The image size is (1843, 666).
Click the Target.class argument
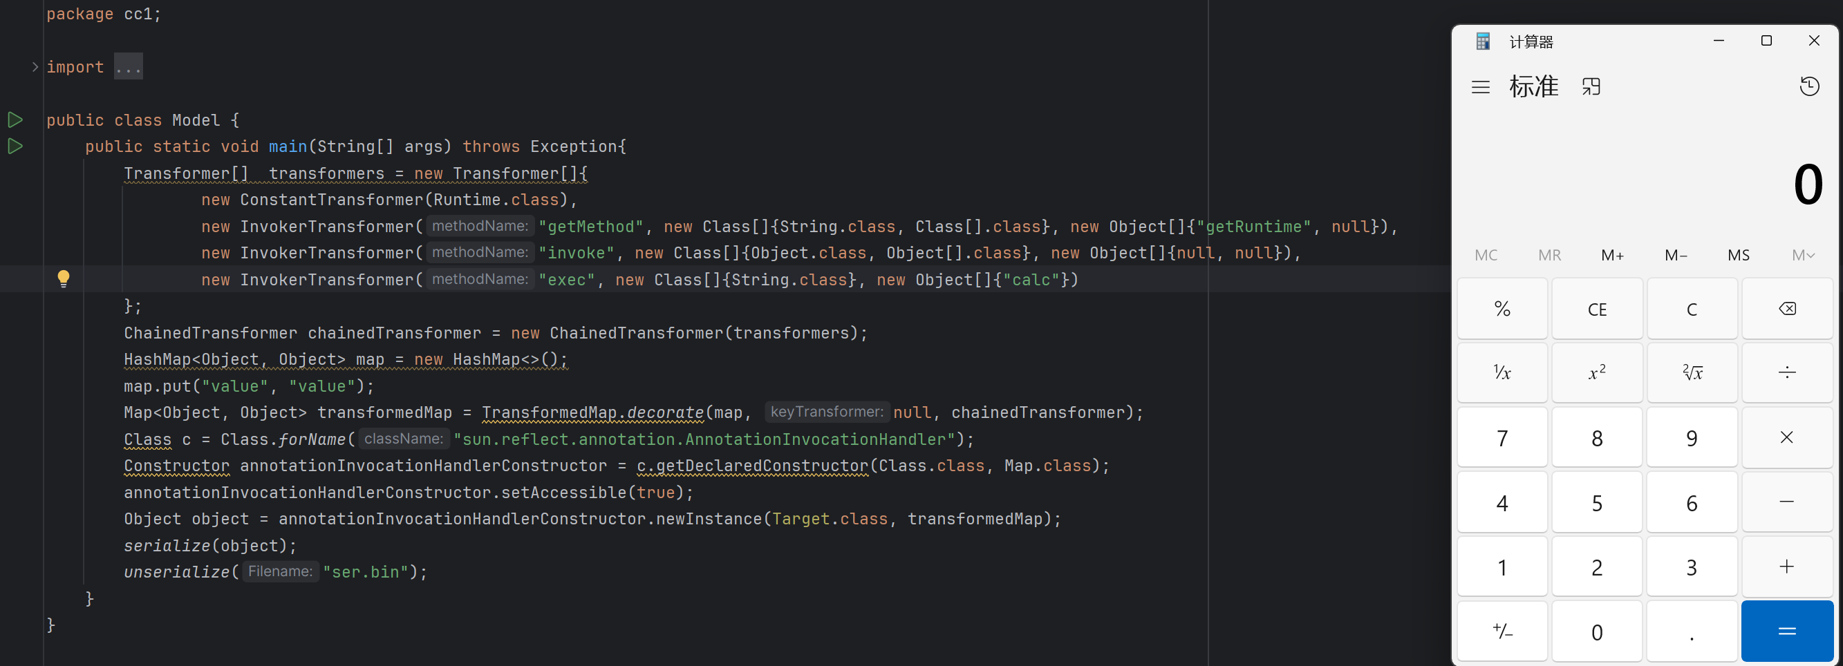click(830, 519)
